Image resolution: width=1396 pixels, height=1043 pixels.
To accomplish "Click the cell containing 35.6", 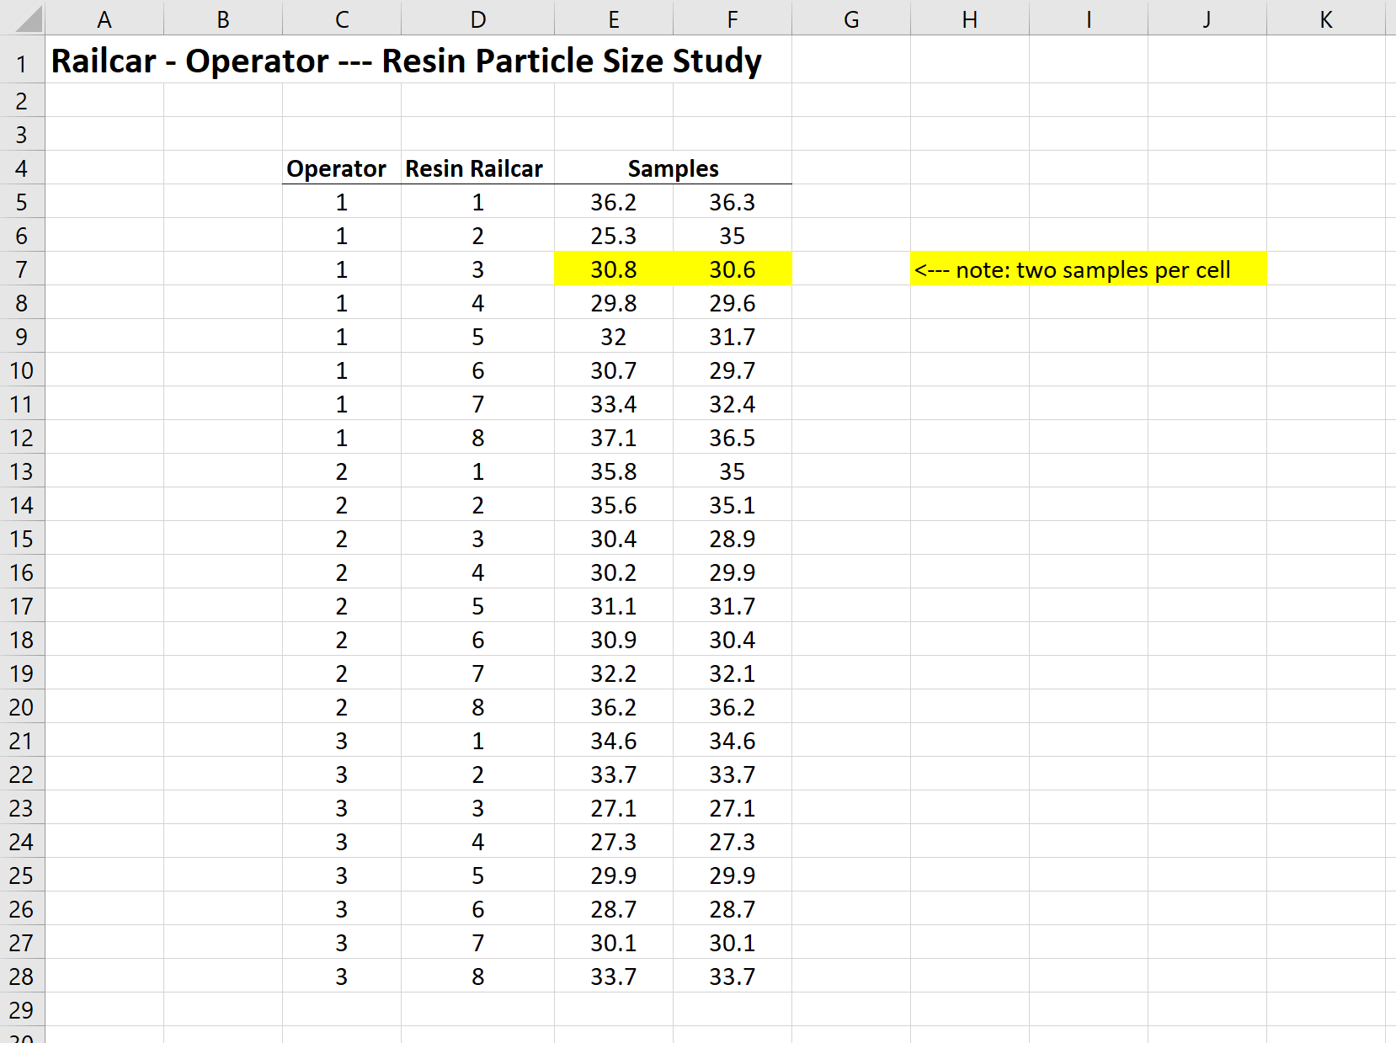I will [614, 505].
